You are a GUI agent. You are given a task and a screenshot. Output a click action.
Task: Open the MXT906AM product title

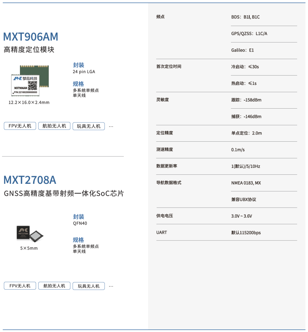tap(31, 37)
